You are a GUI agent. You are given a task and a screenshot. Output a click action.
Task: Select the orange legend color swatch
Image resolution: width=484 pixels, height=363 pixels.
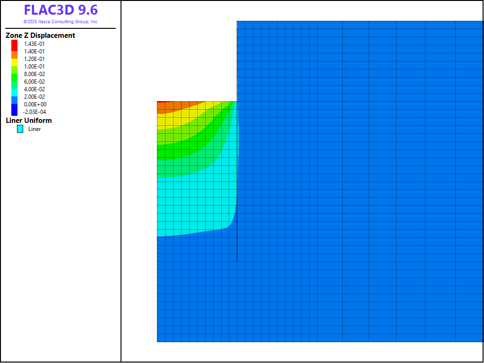[14, 55]
